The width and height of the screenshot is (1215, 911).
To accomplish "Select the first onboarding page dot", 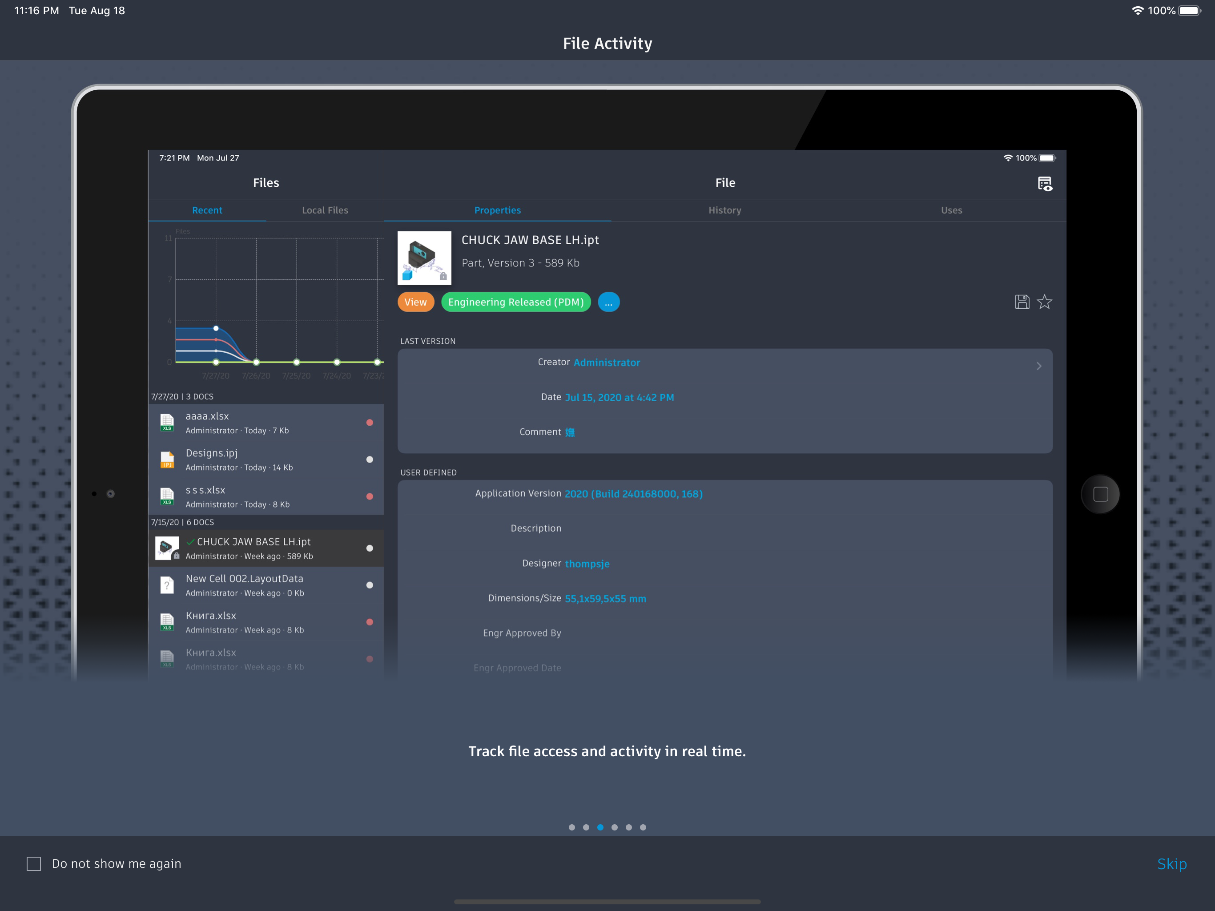I will point(572,827).
